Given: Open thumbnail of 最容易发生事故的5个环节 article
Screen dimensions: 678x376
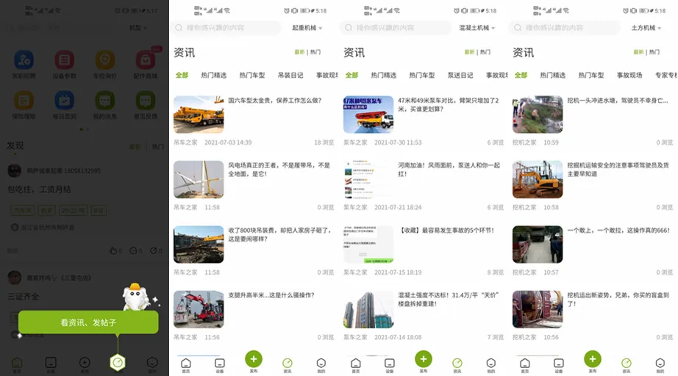Looking at the screenshot, I should tap(368, 245).
